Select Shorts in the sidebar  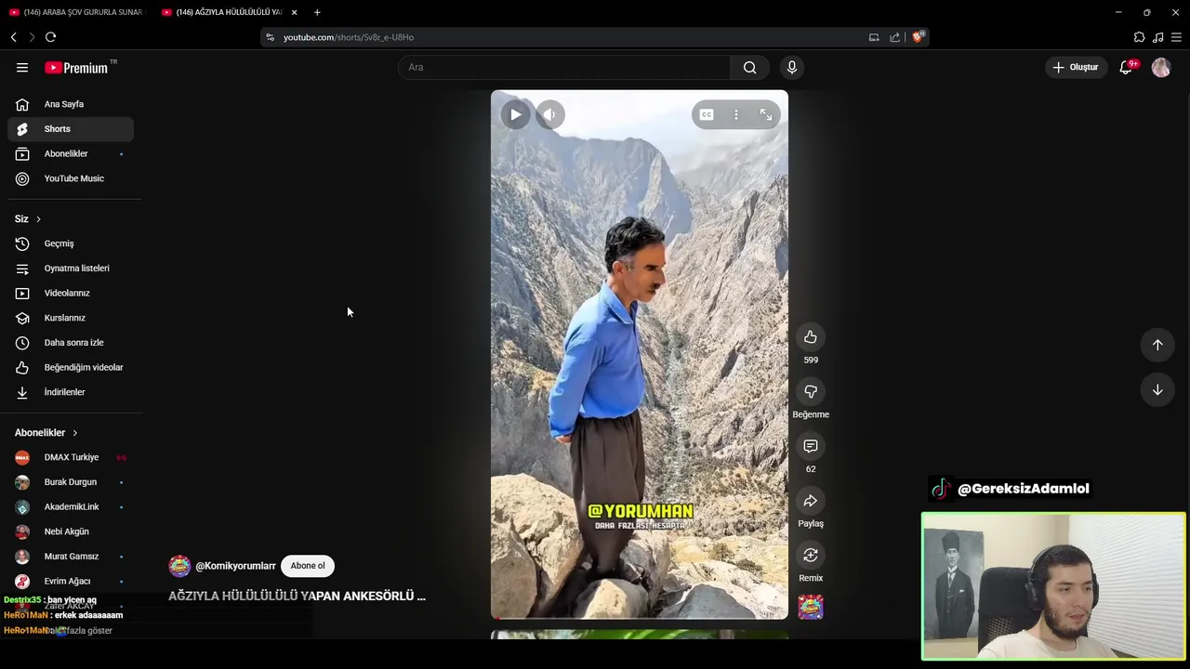(x=71, y=129)
